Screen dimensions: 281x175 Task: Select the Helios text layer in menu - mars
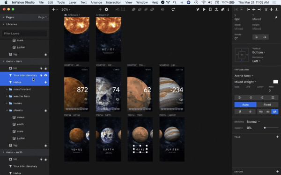click(x=24, y=82)
